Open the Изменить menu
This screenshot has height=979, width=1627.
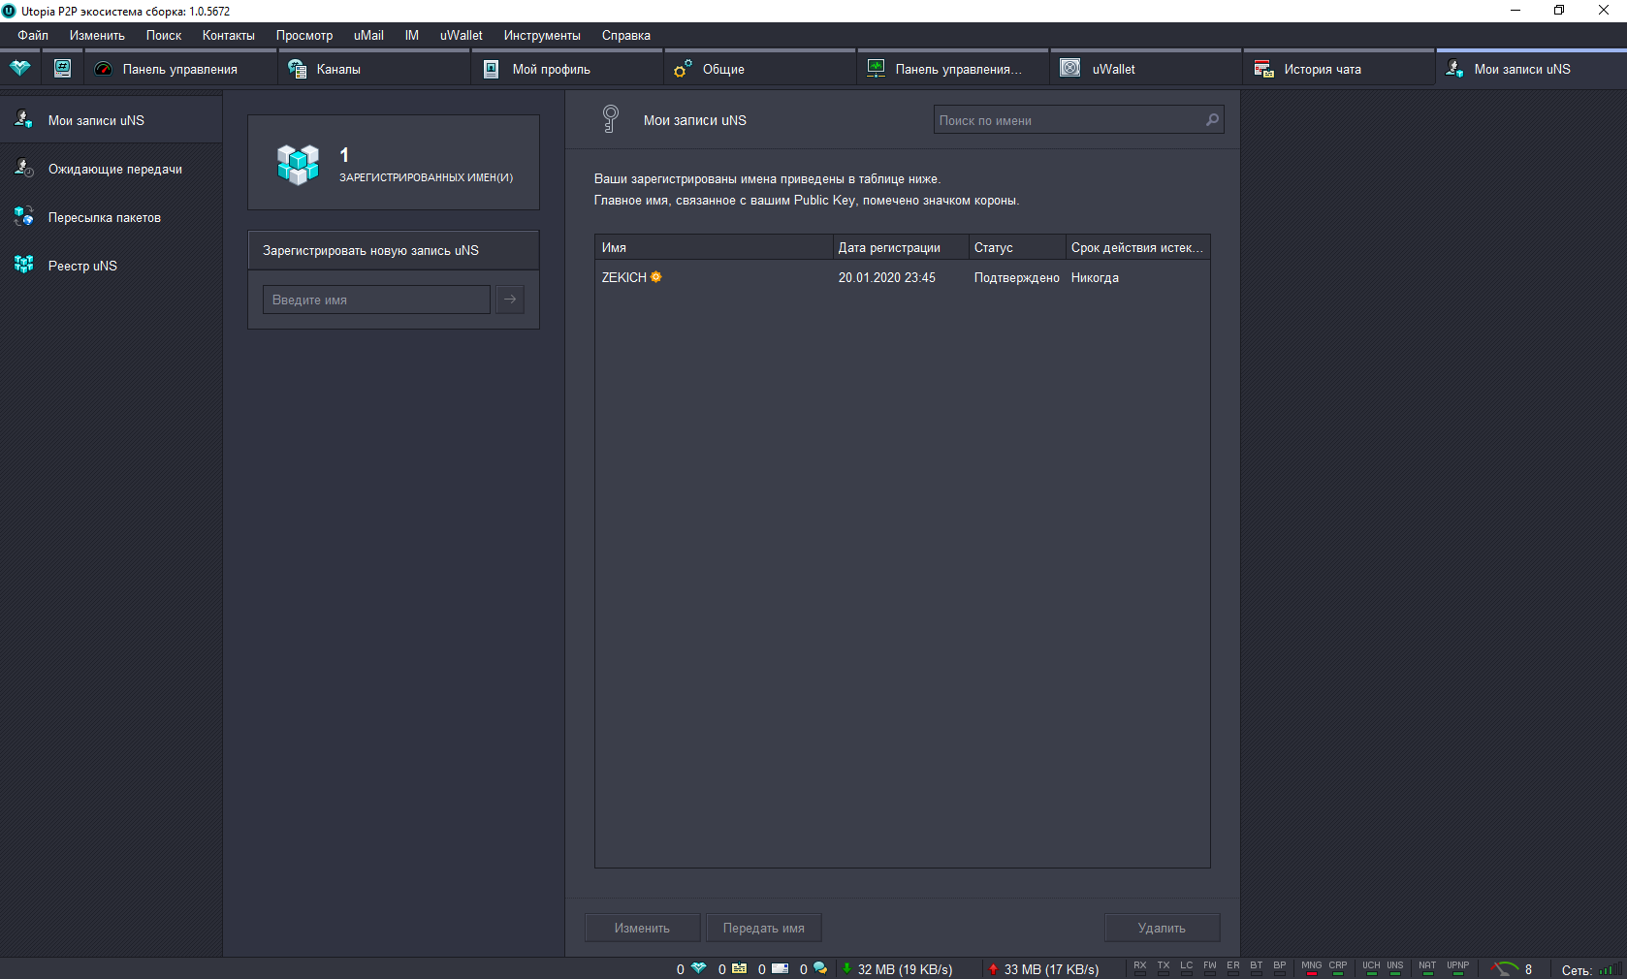coord(97,35)
